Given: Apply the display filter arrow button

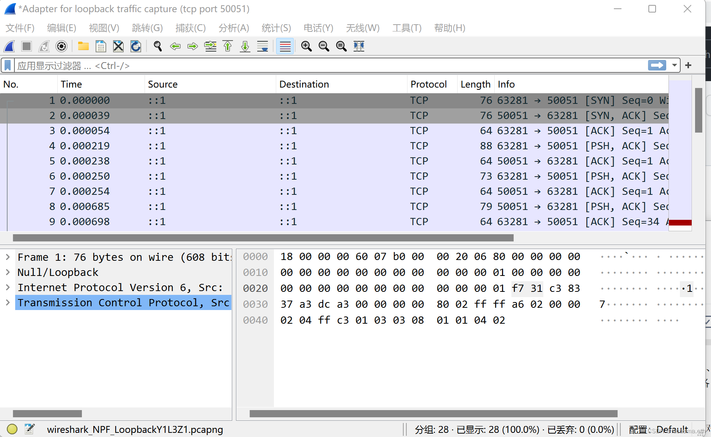Looking at the screenshot, I should (x=657, y=66).
